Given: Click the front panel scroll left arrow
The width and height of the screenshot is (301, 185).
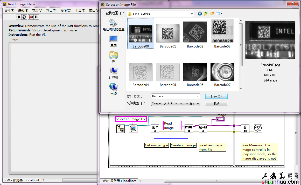Looking at the screenshot, I should (43, 180).
